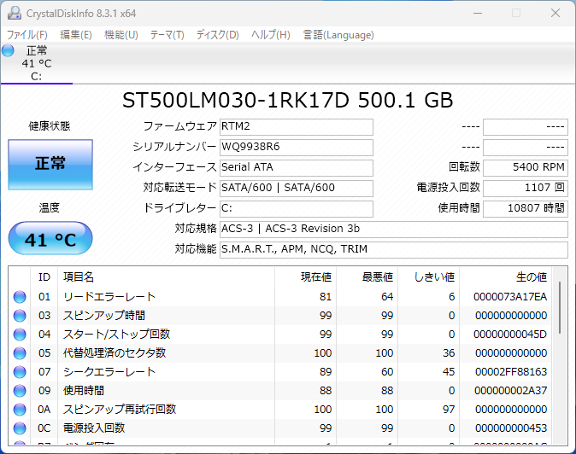The height and width of the screenshot is (454, 576).
Task: Click the status orb for 代替処理済のセクタ数 row
Action: (x=20, y=353)
